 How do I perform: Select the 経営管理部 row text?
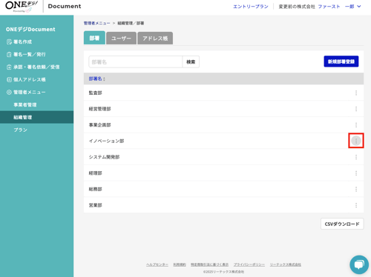(x=99, y=109)
